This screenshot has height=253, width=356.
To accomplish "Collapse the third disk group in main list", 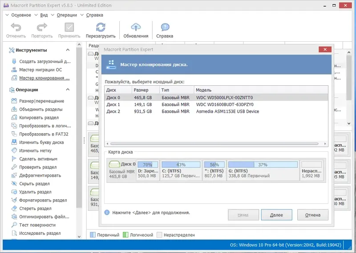I will click(x=91, y=123).
